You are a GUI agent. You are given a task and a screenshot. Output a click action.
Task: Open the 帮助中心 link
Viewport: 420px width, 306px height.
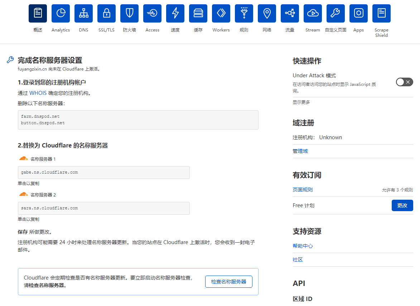click(x=303, y=246)
